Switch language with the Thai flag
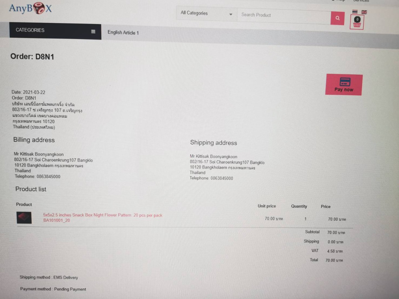Viewport: 399px width, 299px height. pyautogui.click(x=355, y=12)
